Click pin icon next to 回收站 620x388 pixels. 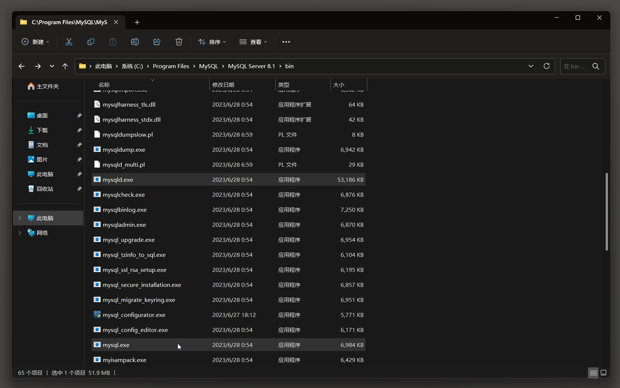click(79, 189)
